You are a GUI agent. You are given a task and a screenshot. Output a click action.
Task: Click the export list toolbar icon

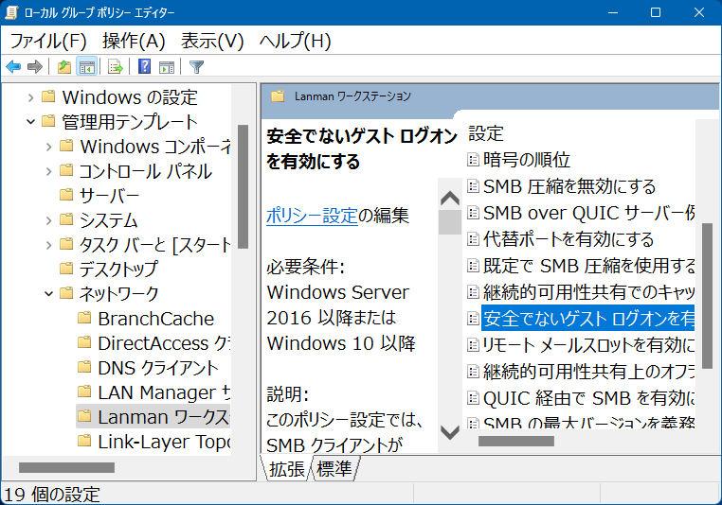115,66
